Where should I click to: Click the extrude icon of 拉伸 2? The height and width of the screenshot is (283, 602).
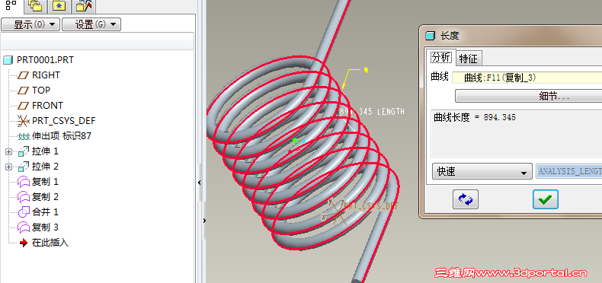24,167
